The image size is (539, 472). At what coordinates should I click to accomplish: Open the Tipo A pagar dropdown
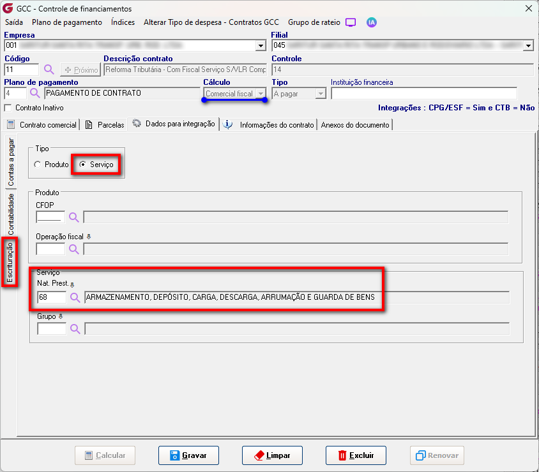pyautogui.click(x=321, y=93)
